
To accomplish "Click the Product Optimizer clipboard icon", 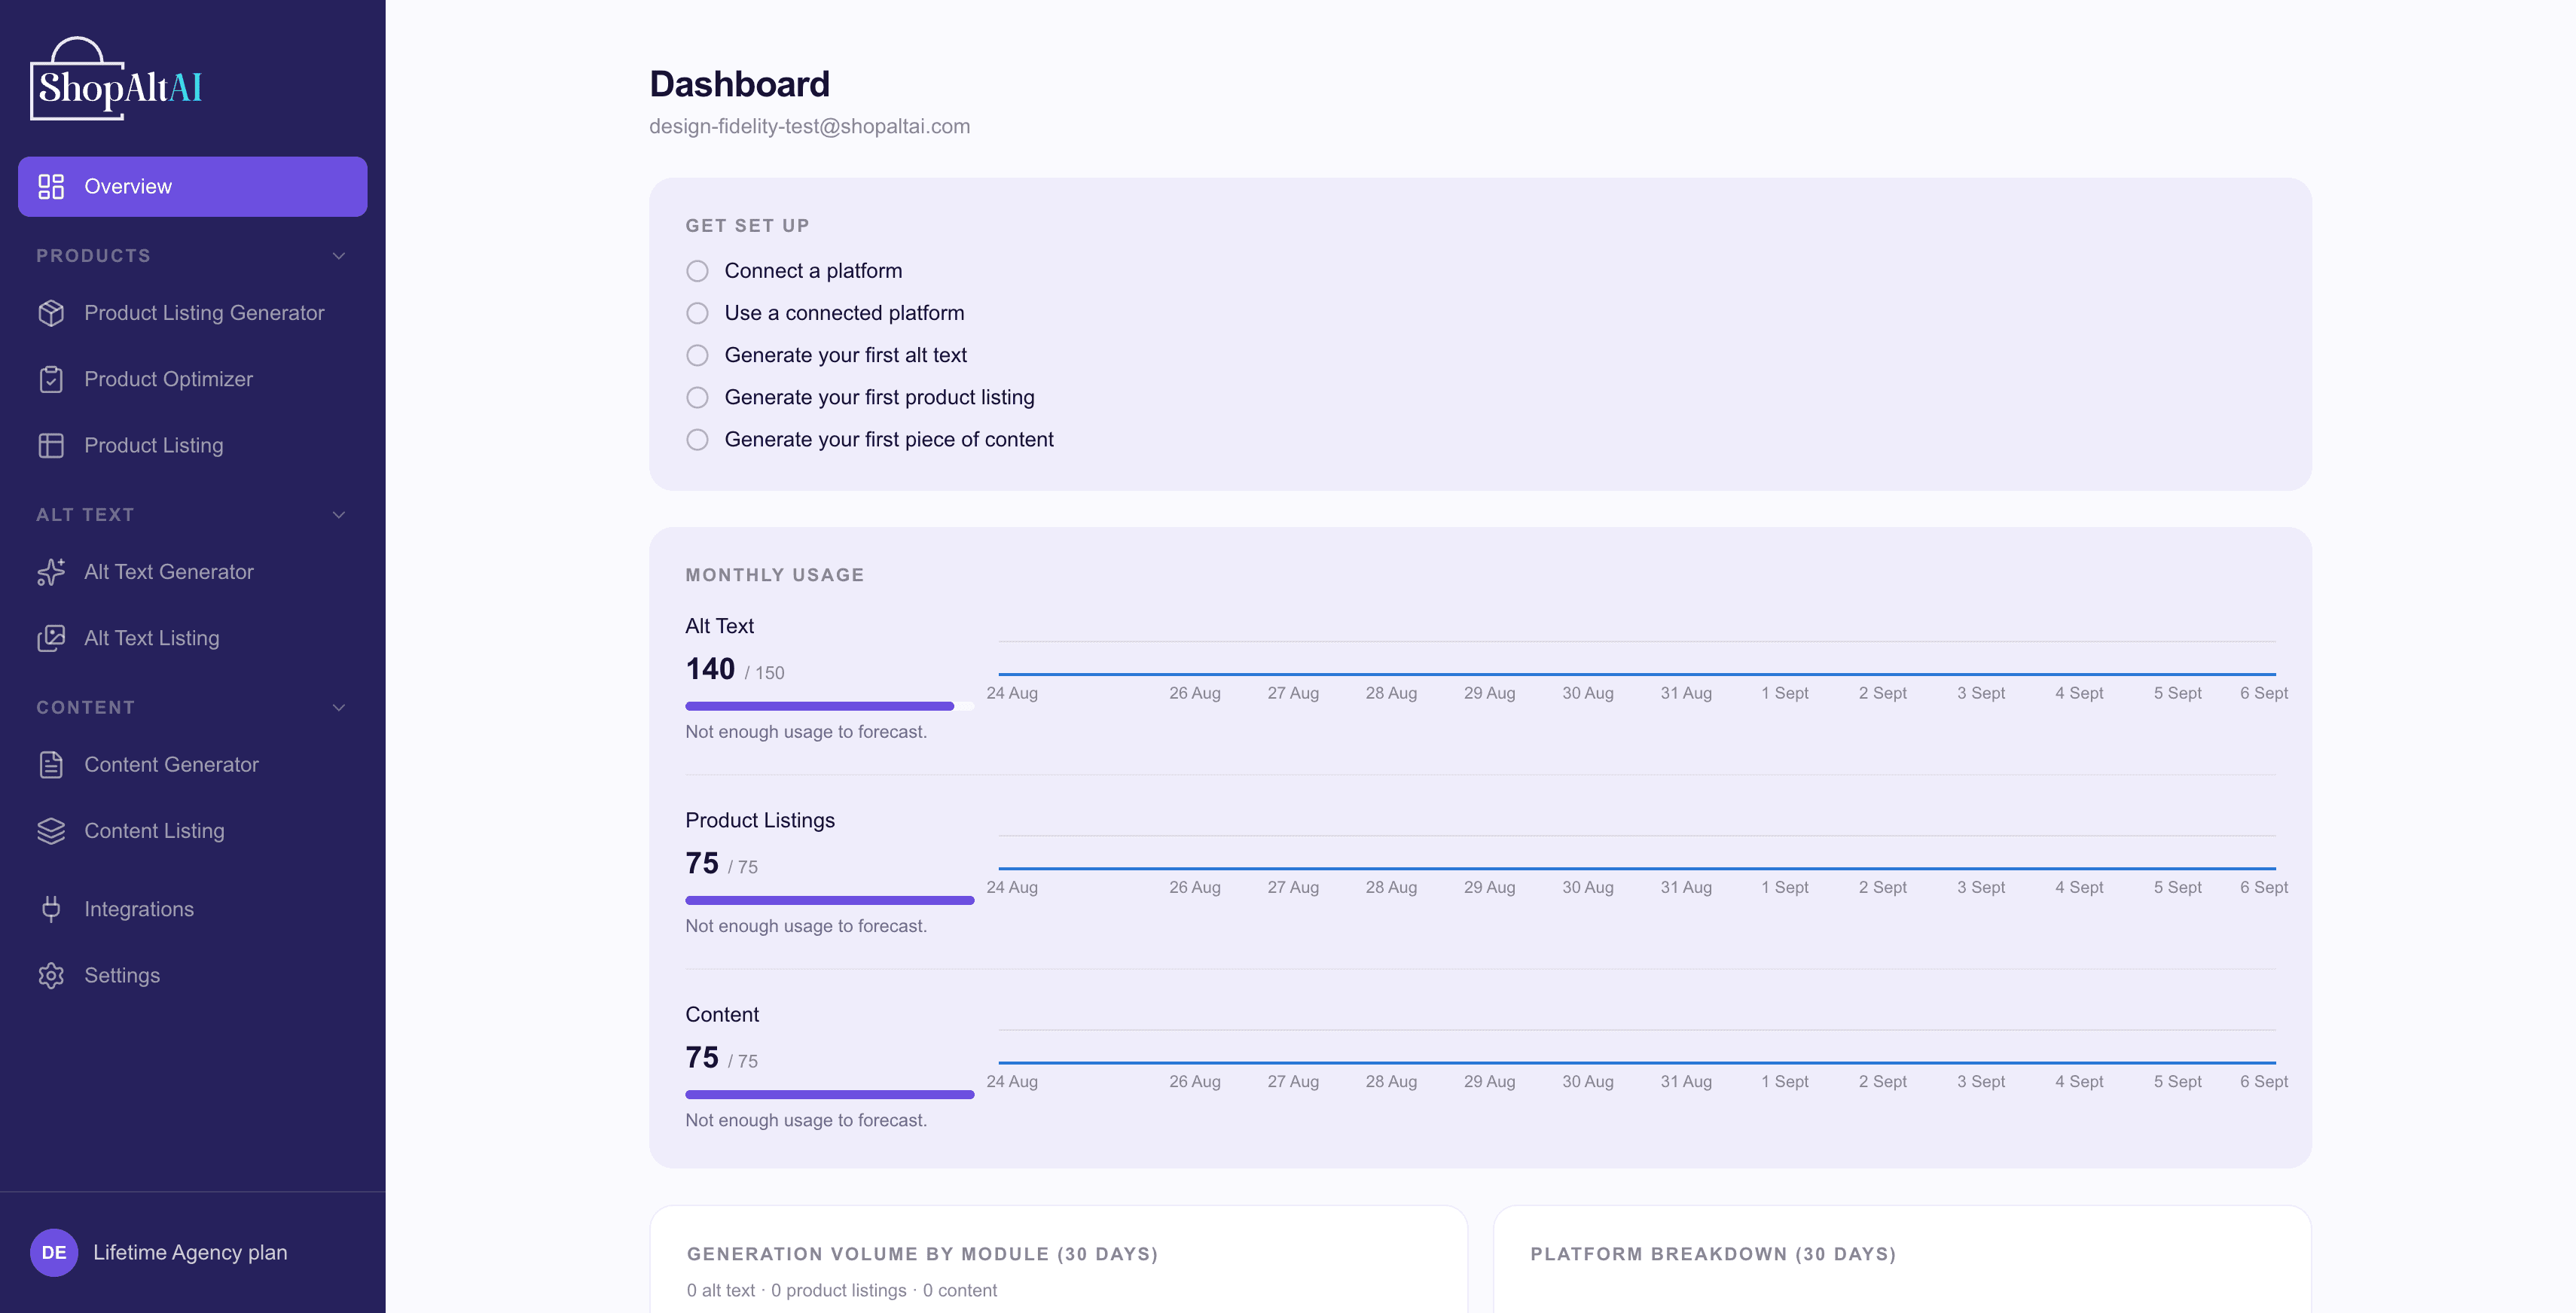I will [51, 379].
